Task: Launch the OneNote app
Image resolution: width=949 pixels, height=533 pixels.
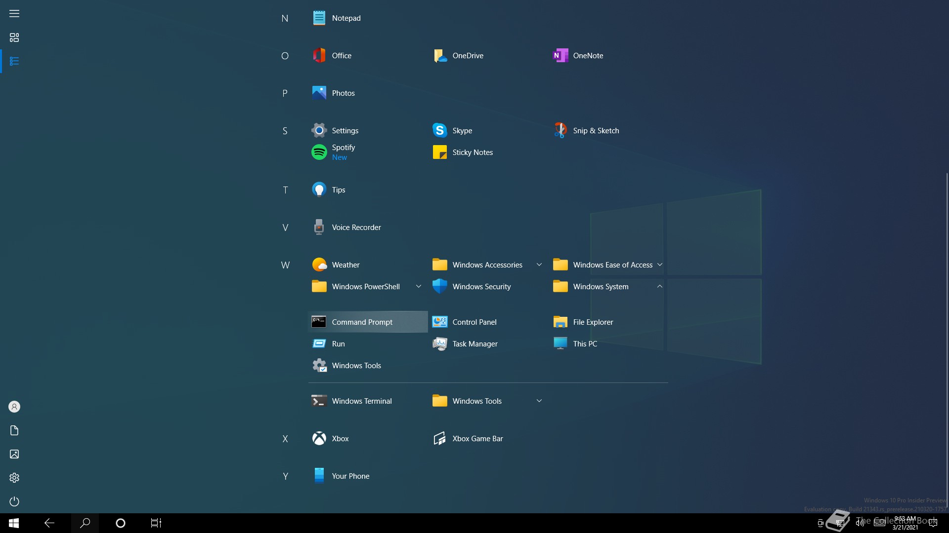Action: 609,56
